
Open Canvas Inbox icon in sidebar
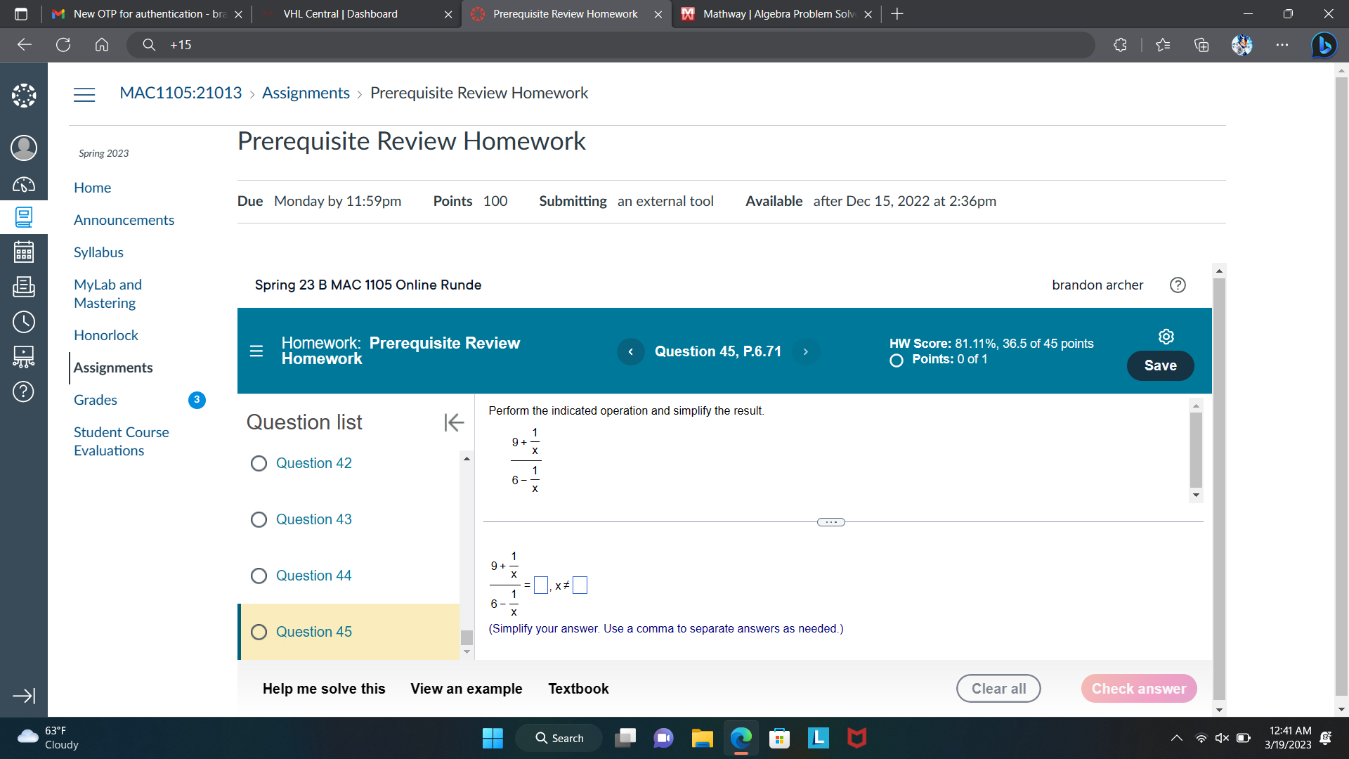point(23,287)
